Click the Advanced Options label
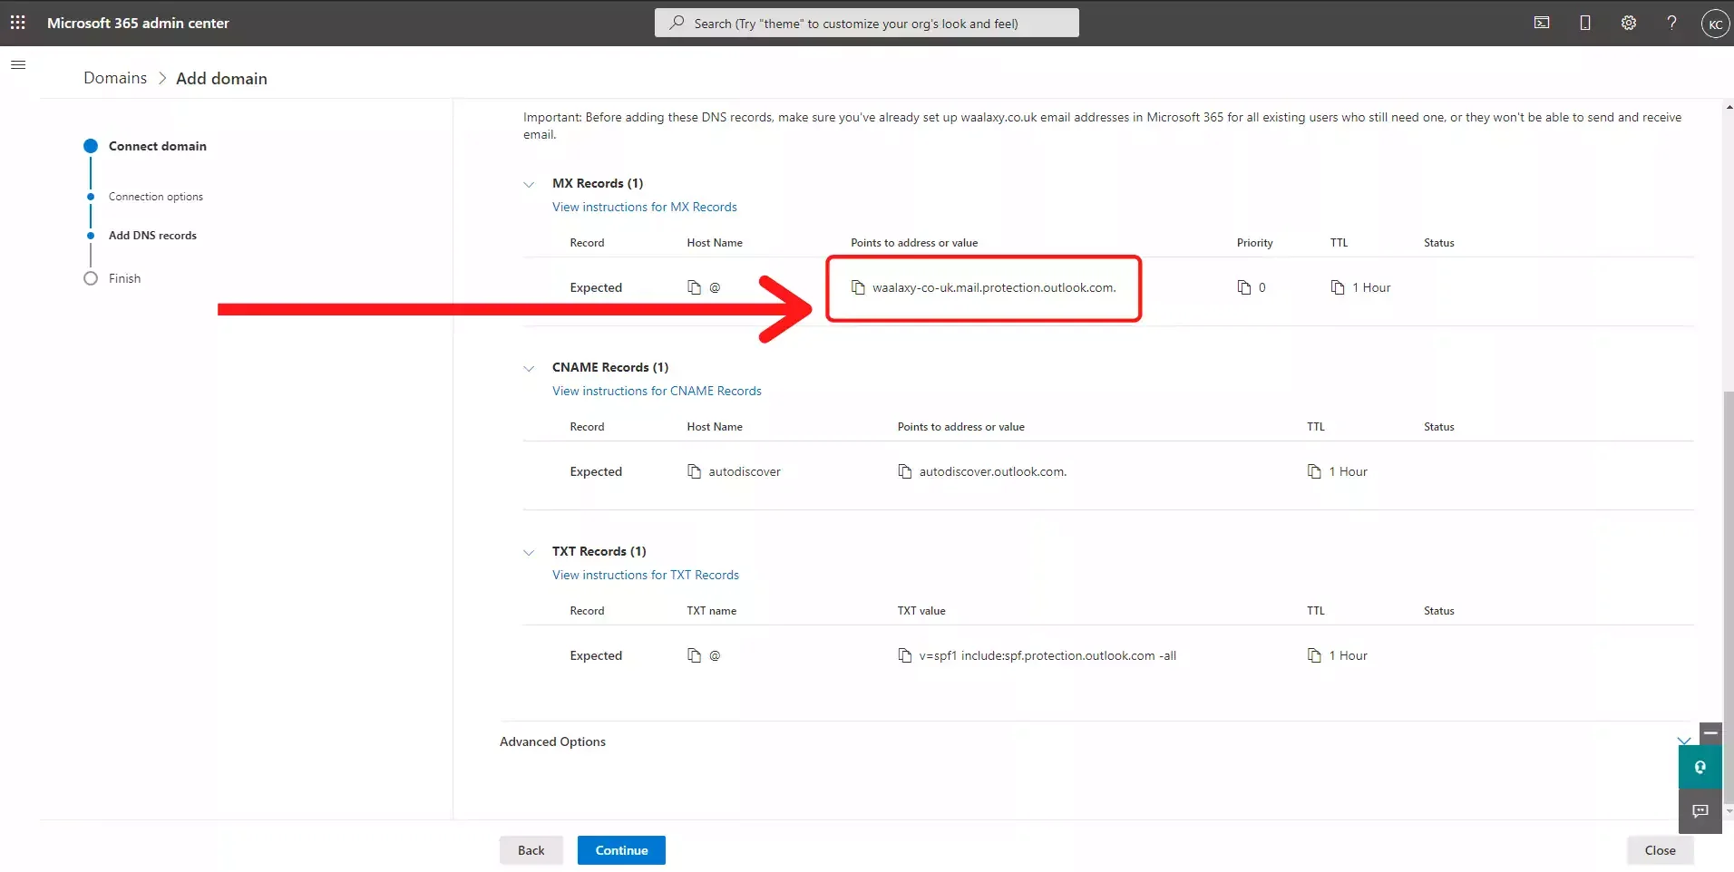Viewport: 1734px width, 872px height. (552, 741)
